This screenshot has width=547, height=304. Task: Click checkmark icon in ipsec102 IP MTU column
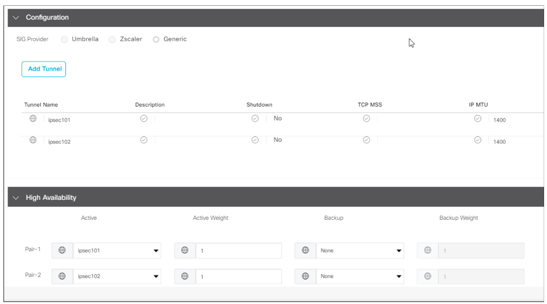click(x=477, y=140)
